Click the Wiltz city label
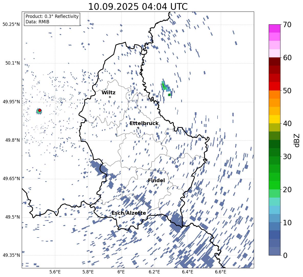 [x=109, y=93]
